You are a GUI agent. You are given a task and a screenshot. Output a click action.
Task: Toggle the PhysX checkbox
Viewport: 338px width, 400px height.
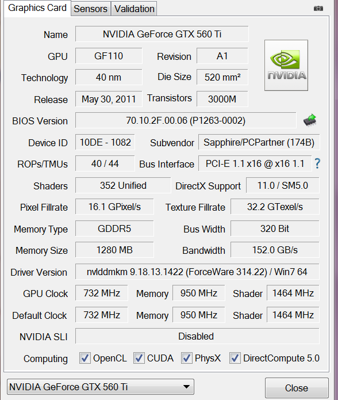click(186, 358)
